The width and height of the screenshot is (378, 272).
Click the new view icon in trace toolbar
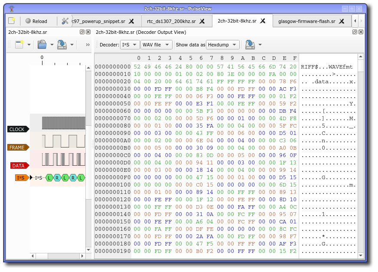coord(19,44)
